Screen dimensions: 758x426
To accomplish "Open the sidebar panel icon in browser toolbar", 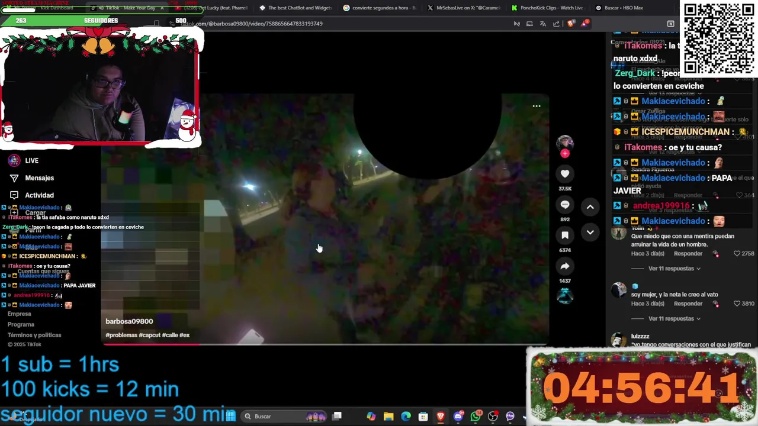I will click(x=671, y=24).
